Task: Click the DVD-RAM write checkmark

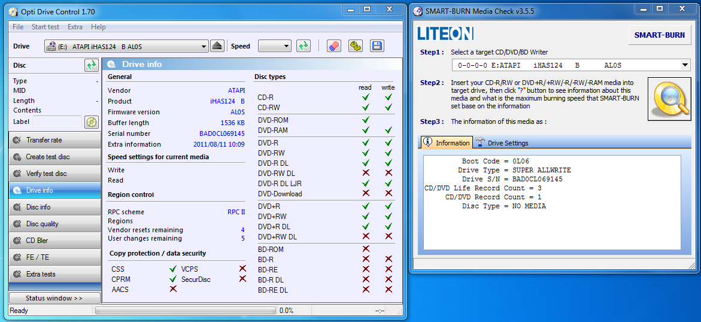Action: pyautogui.click(x=389, y=130)
